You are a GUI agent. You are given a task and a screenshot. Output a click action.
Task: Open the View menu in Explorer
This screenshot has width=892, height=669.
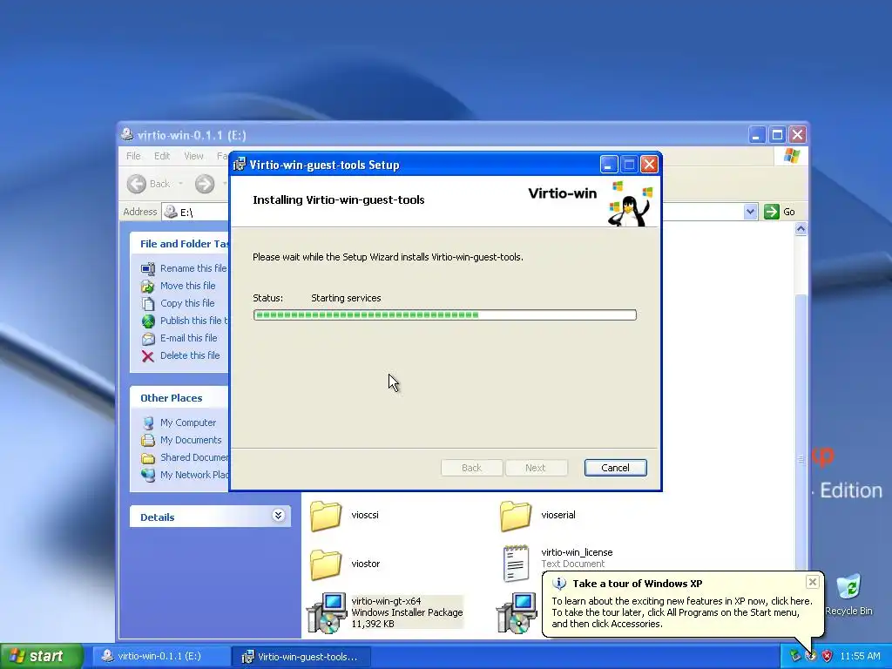(193, 156)
